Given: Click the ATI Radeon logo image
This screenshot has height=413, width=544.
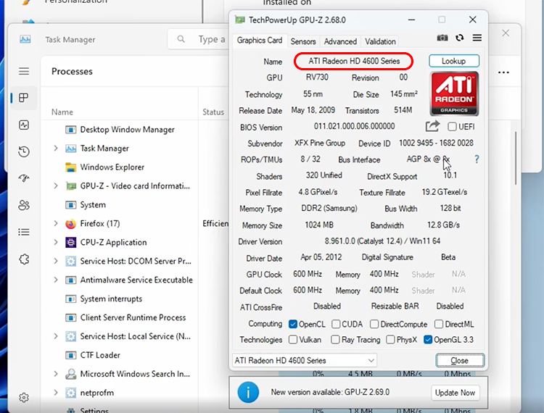Looking at the screenshot, I should [454, 93].
